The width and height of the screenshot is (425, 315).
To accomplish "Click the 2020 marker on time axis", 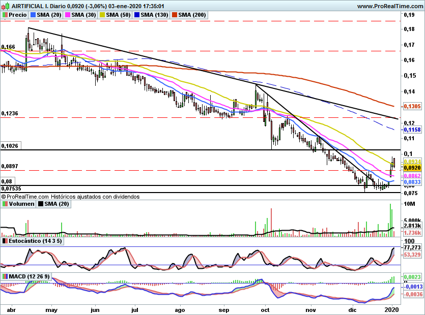I will (392, 308).
